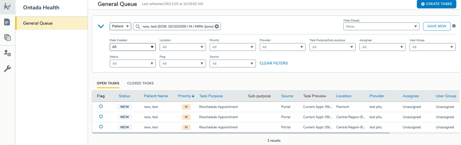Toggle flag on the Fremont task row
The image size is (461, 145).
click(101, 107)
